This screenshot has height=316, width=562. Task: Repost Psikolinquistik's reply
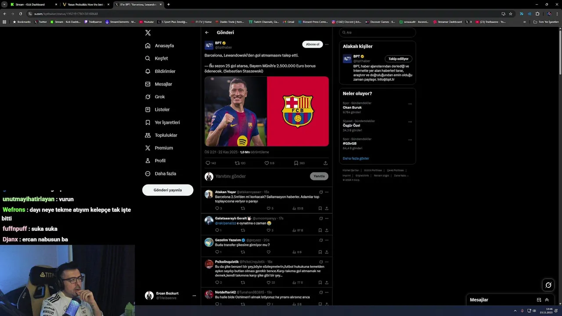pyautogui.click(x=243, y=283)
